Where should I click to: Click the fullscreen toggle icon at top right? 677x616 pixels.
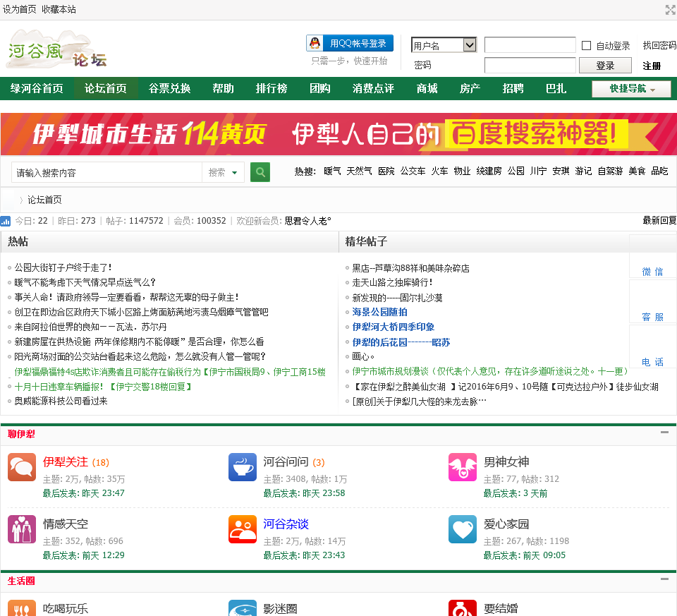click(671, 9)
